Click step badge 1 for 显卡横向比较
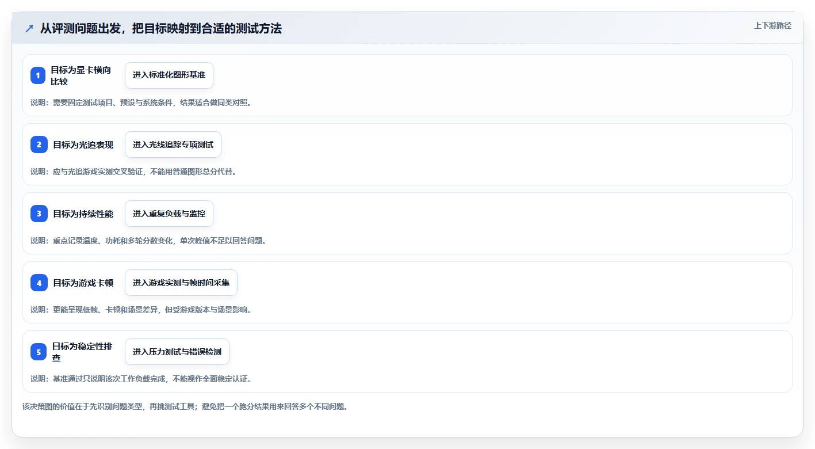 (38, 75)
